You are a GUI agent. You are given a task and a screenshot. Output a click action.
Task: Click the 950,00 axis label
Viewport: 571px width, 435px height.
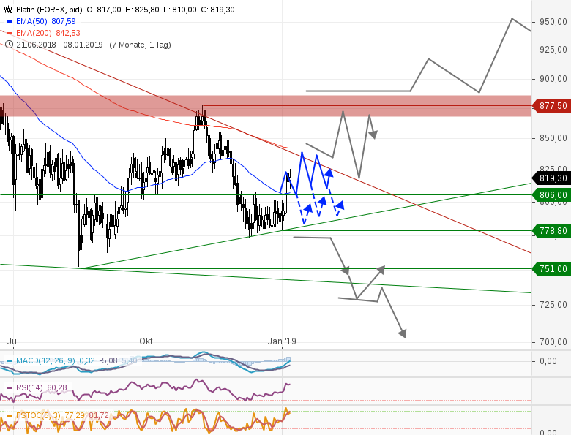pos(553,22)
